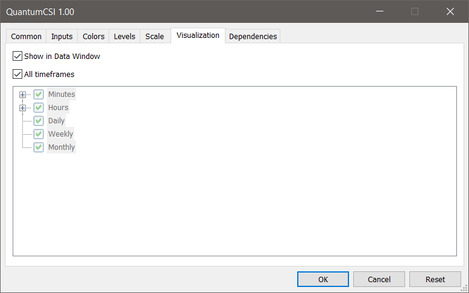This screenshot has width=469, height=293.
Task: Expand the Minutes tree node
Action: (22, 94)
